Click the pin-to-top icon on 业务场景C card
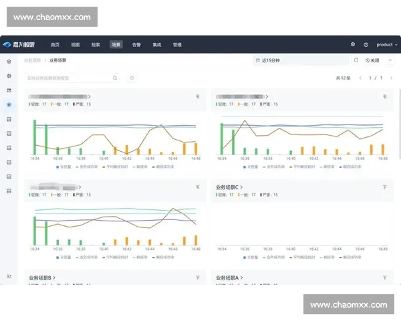401x321 pixels. tap(384, 187)
